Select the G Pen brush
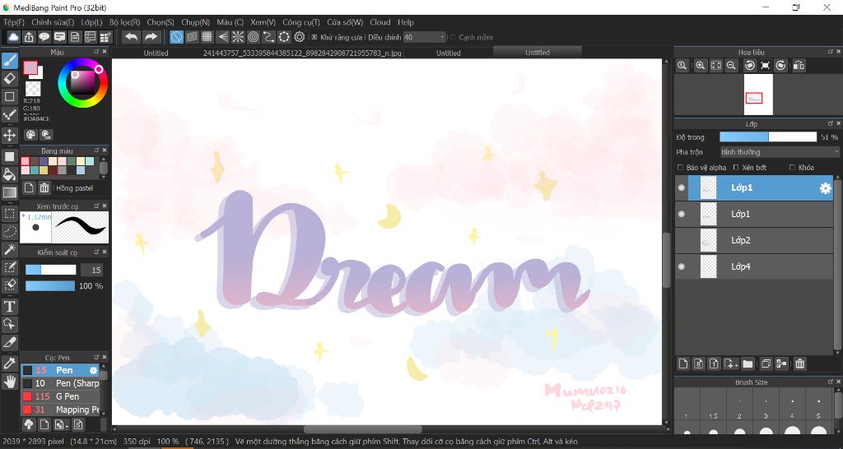Viewport: 843px width, 449px height. (60, 396)
